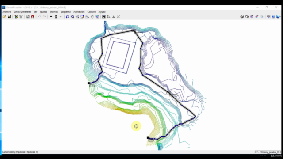283x159 pixels.
Task: Click the Save floppy disk icon
Action: click(x=9, y=17)
